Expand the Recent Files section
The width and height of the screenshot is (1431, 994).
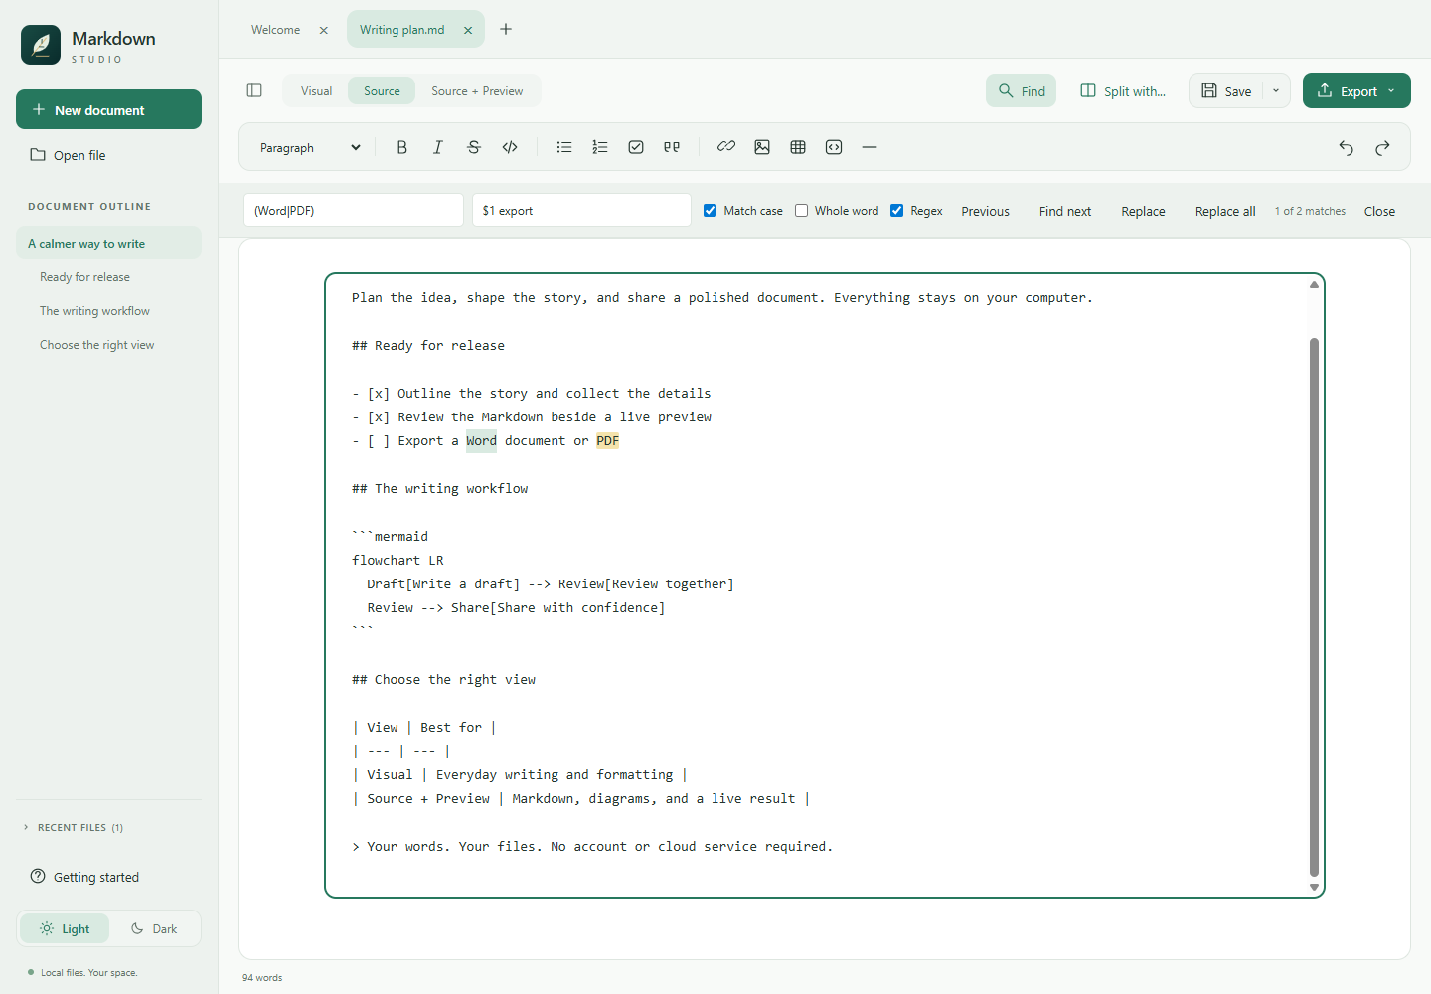coord(74,827)
